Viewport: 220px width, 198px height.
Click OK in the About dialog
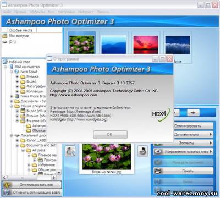click(x=110, y=135)
